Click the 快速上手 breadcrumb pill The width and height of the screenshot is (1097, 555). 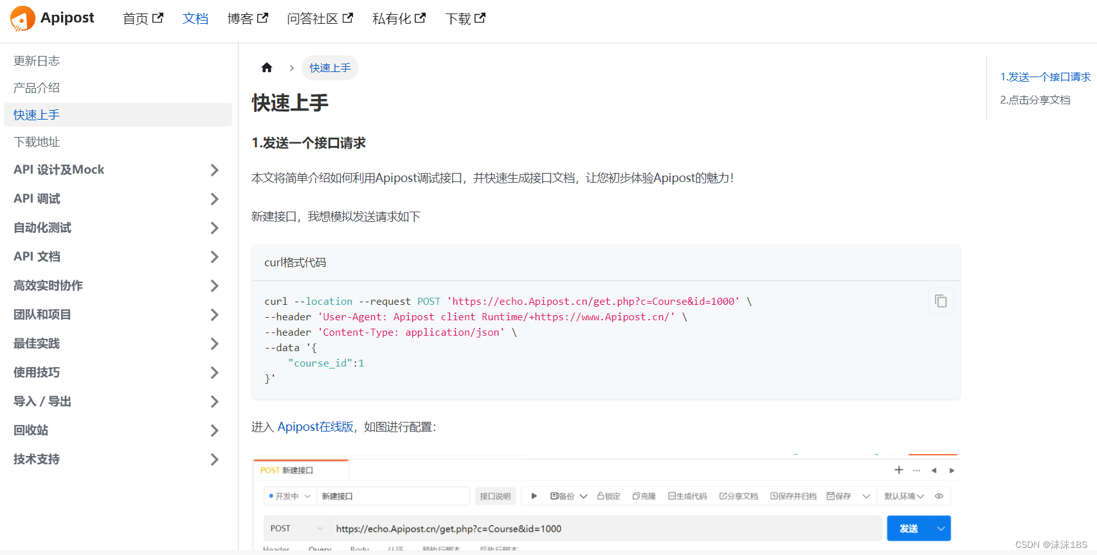tap(330, 68)
